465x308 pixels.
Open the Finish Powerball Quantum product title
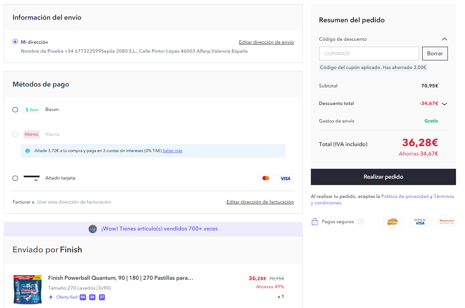click(121, 278)
